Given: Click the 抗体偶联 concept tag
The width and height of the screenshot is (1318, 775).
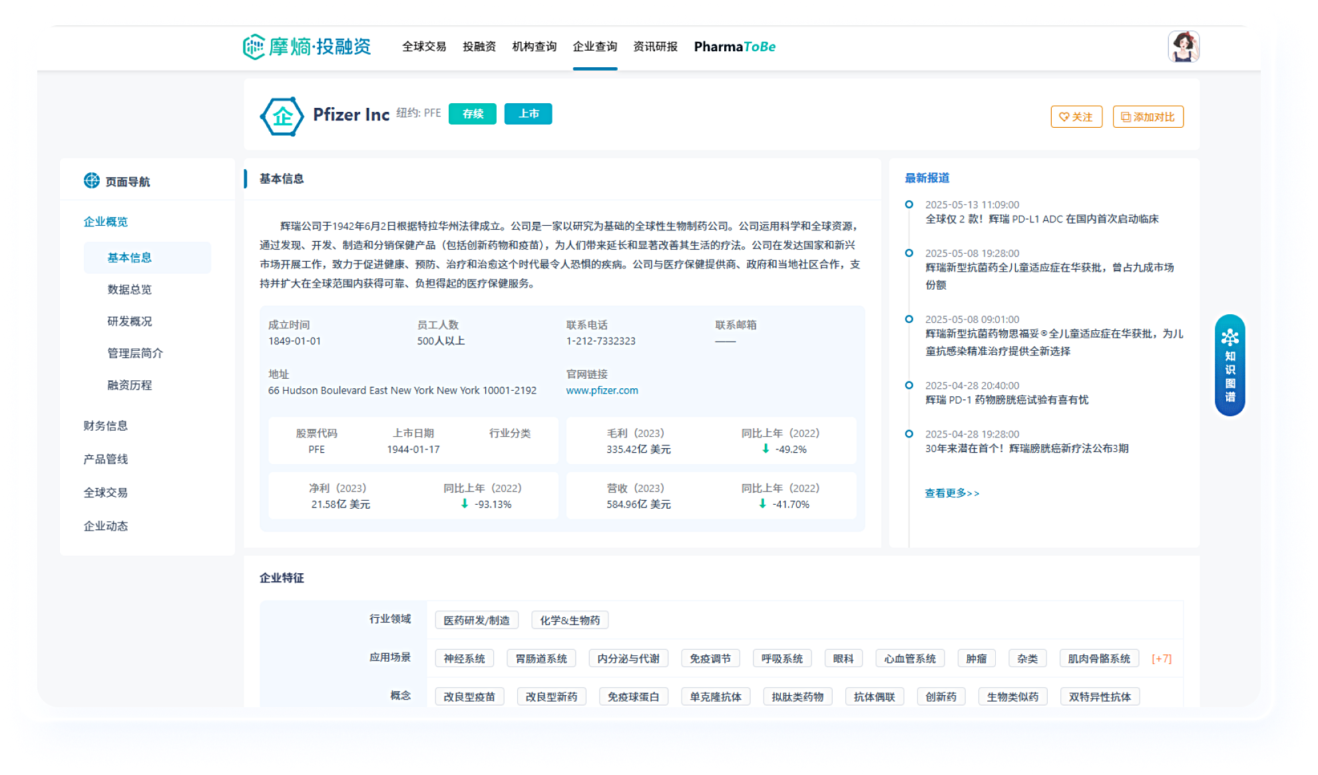Looking at the screenshot, I should [875, 697].
